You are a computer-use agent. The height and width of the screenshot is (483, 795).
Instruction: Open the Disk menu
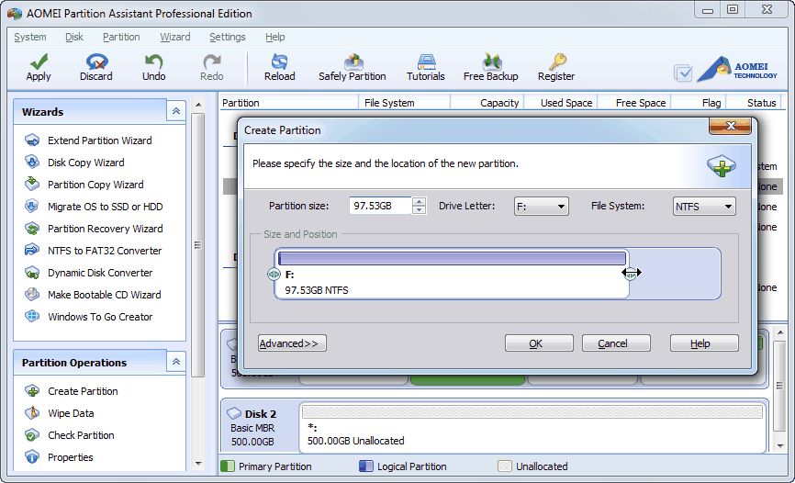74,37
